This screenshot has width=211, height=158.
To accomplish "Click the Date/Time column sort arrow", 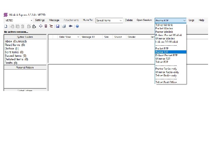I will pos(78,37).
